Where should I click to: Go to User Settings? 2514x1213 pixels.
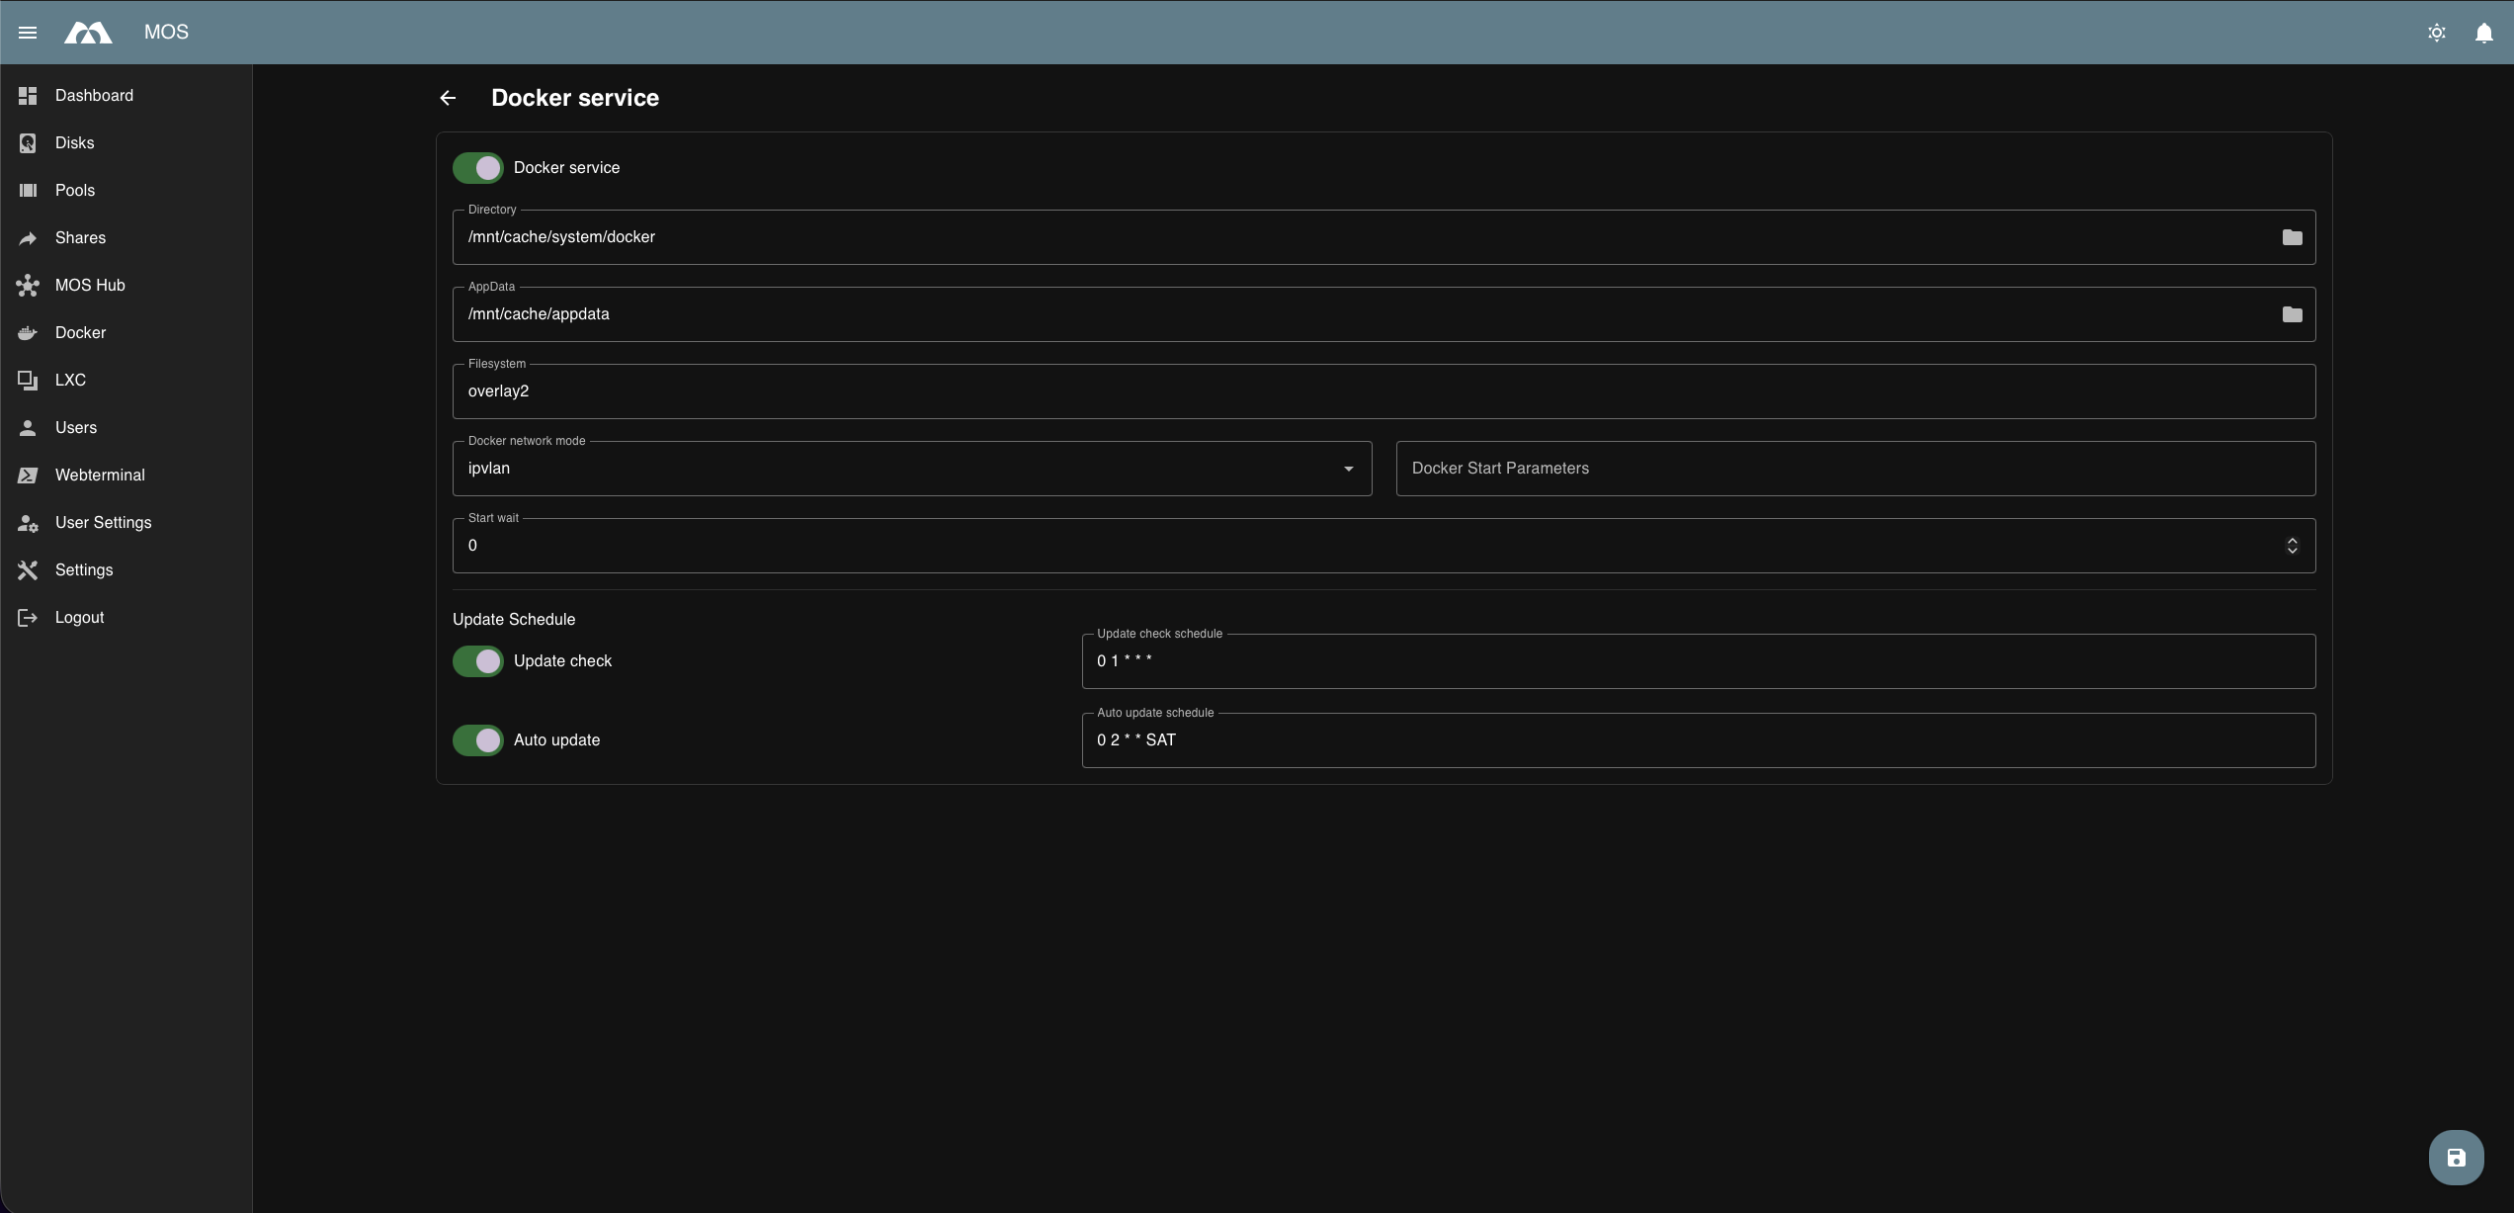[103, 522]
